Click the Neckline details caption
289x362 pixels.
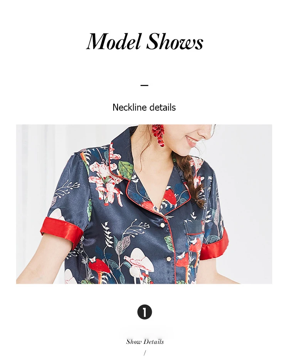click(x=144, y=107)
